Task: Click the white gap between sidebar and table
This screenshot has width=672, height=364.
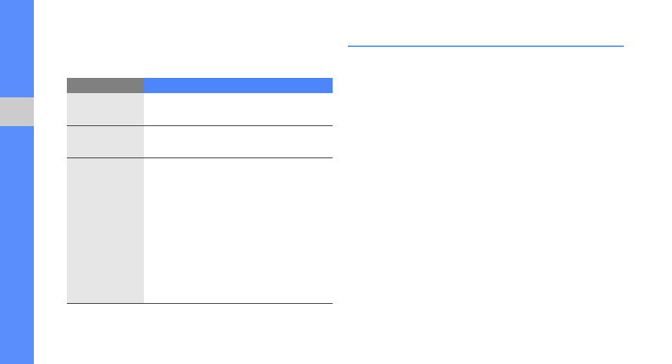Action: pos(50,186)
